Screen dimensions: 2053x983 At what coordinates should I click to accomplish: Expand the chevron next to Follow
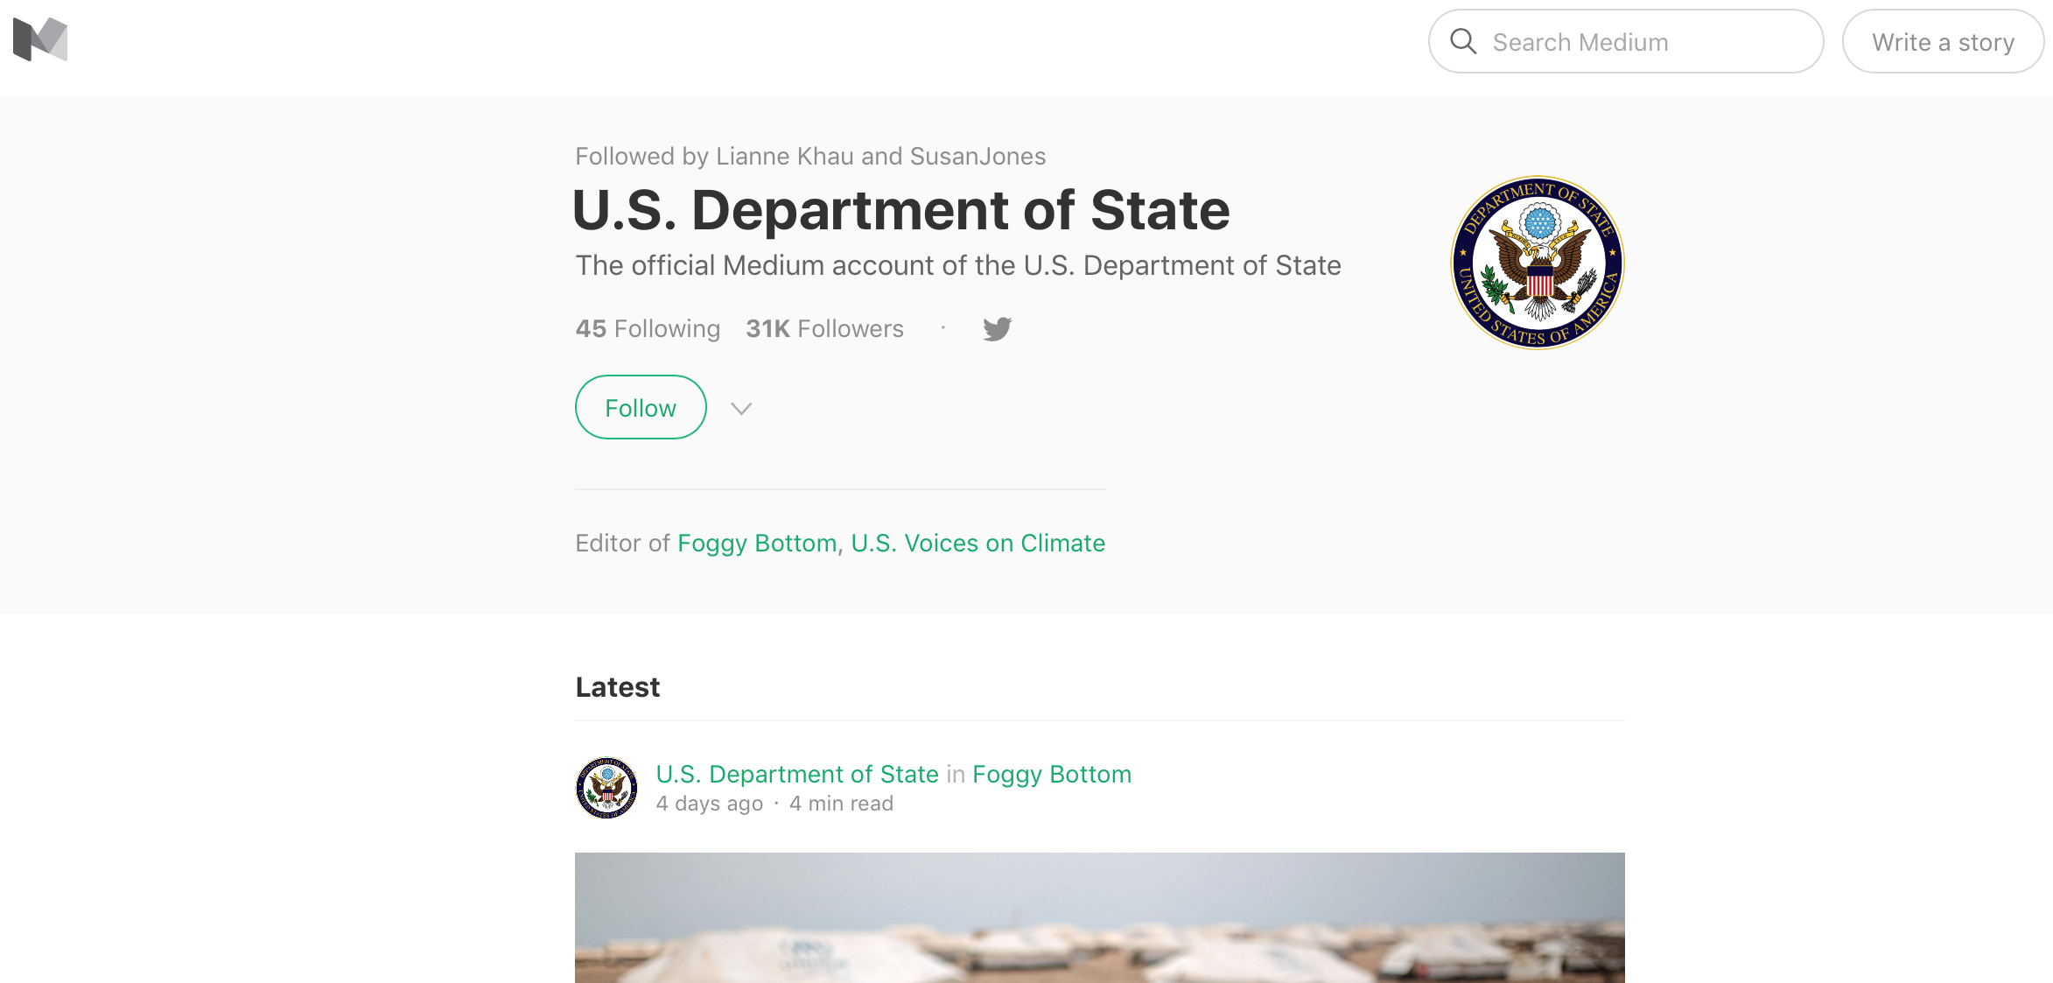click(x=741, y=409)
